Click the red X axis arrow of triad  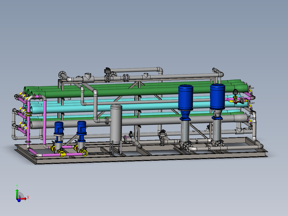[23, 199]
